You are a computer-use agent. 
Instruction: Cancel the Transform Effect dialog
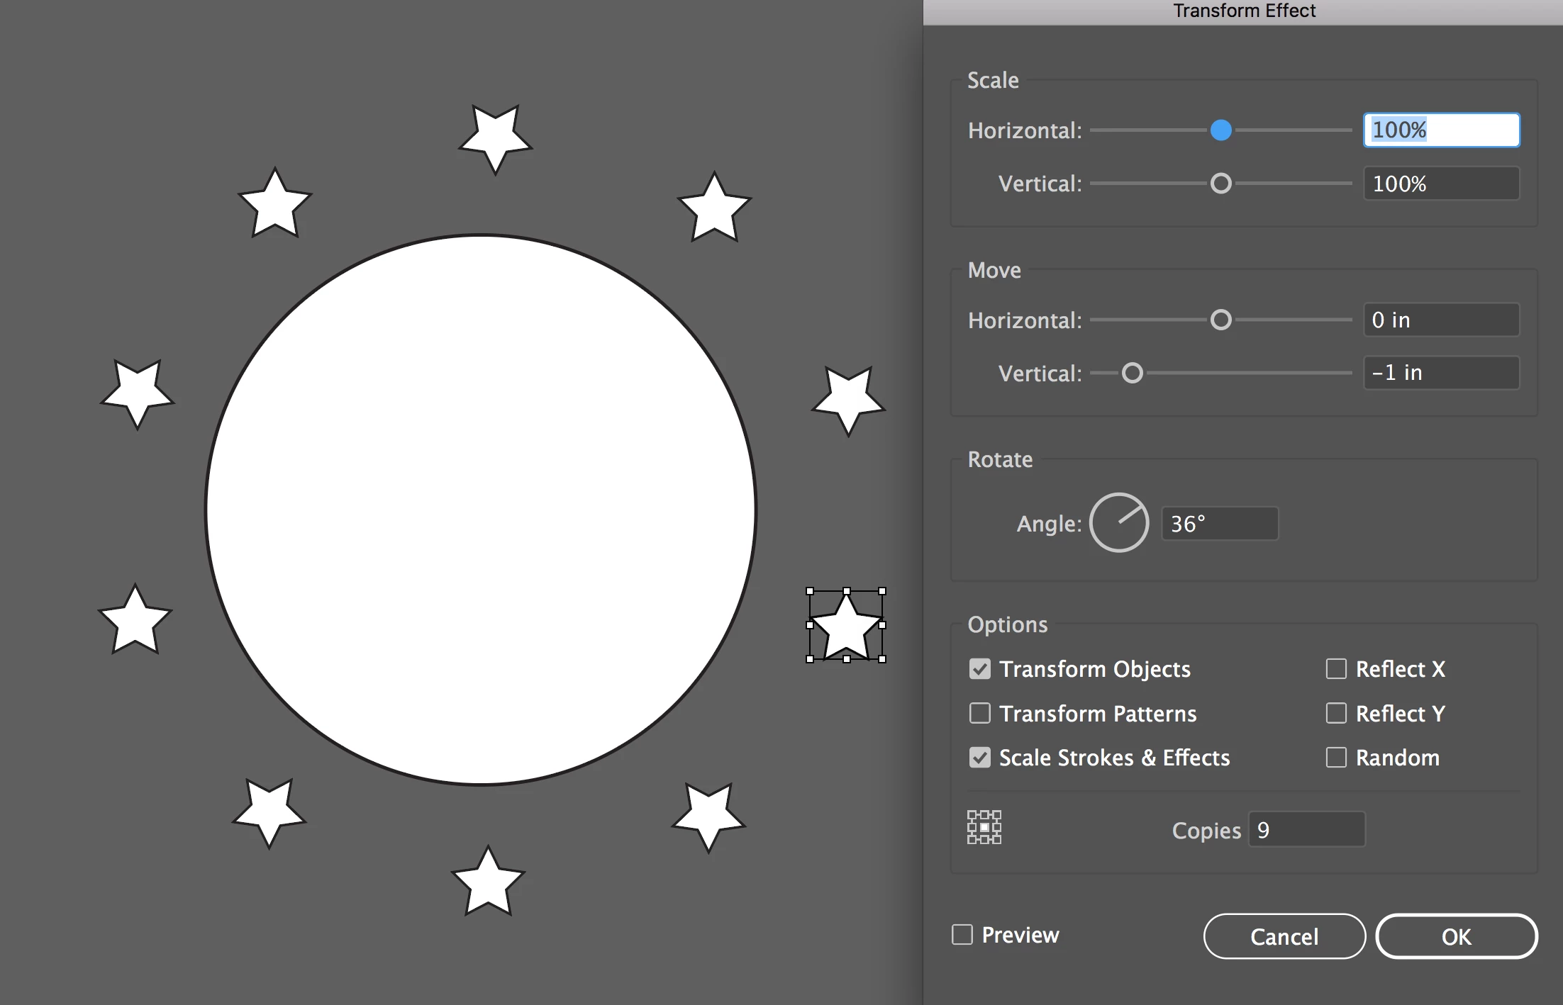tap(1284, 936)
